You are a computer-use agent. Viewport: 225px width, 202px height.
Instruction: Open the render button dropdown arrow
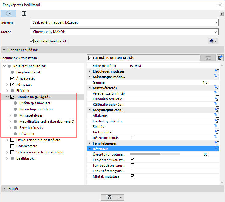121,198
